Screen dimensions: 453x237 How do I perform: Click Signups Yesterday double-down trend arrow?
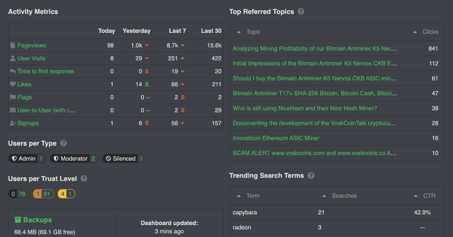click(147, 123)
